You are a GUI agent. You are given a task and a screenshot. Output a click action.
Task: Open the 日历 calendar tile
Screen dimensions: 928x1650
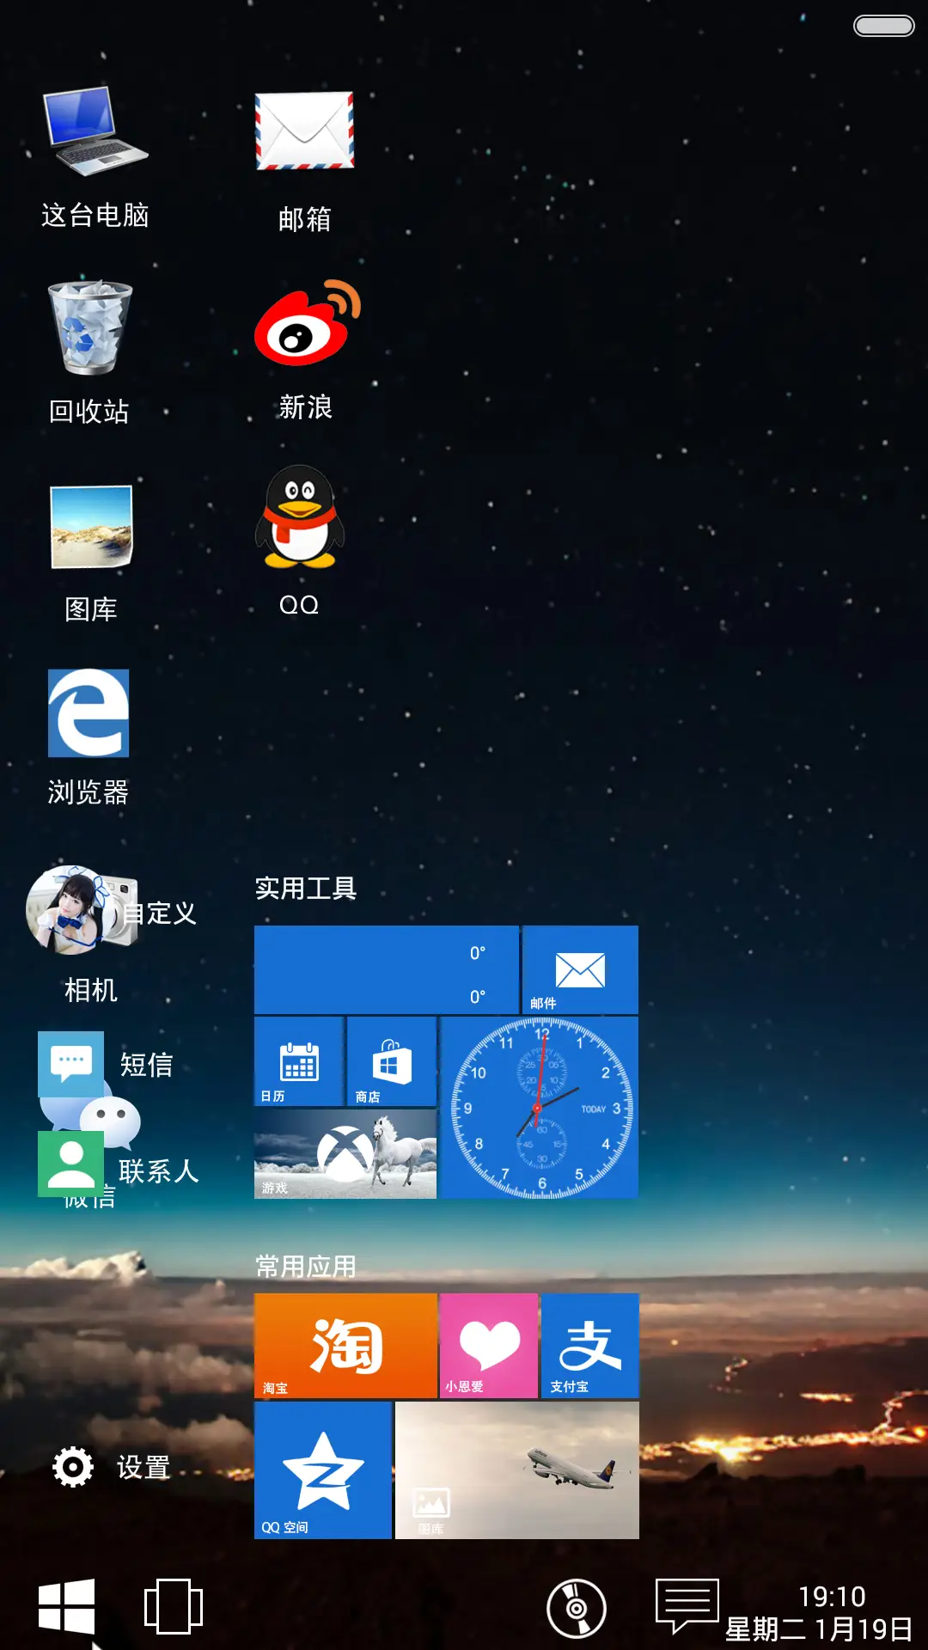[299, 1061]
